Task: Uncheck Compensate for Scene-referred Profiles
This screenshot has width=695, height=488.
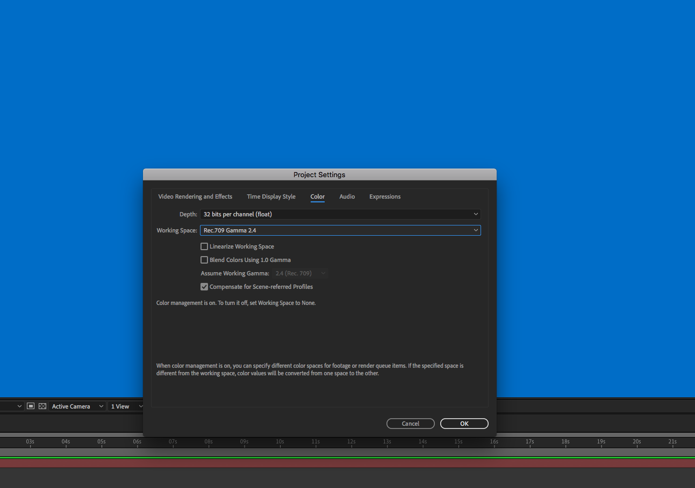Action: pyautogui.click(x=204, y=287)
